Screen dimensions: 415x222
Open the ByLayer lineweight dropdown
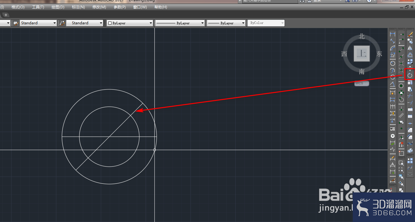(x=226, y=23)
